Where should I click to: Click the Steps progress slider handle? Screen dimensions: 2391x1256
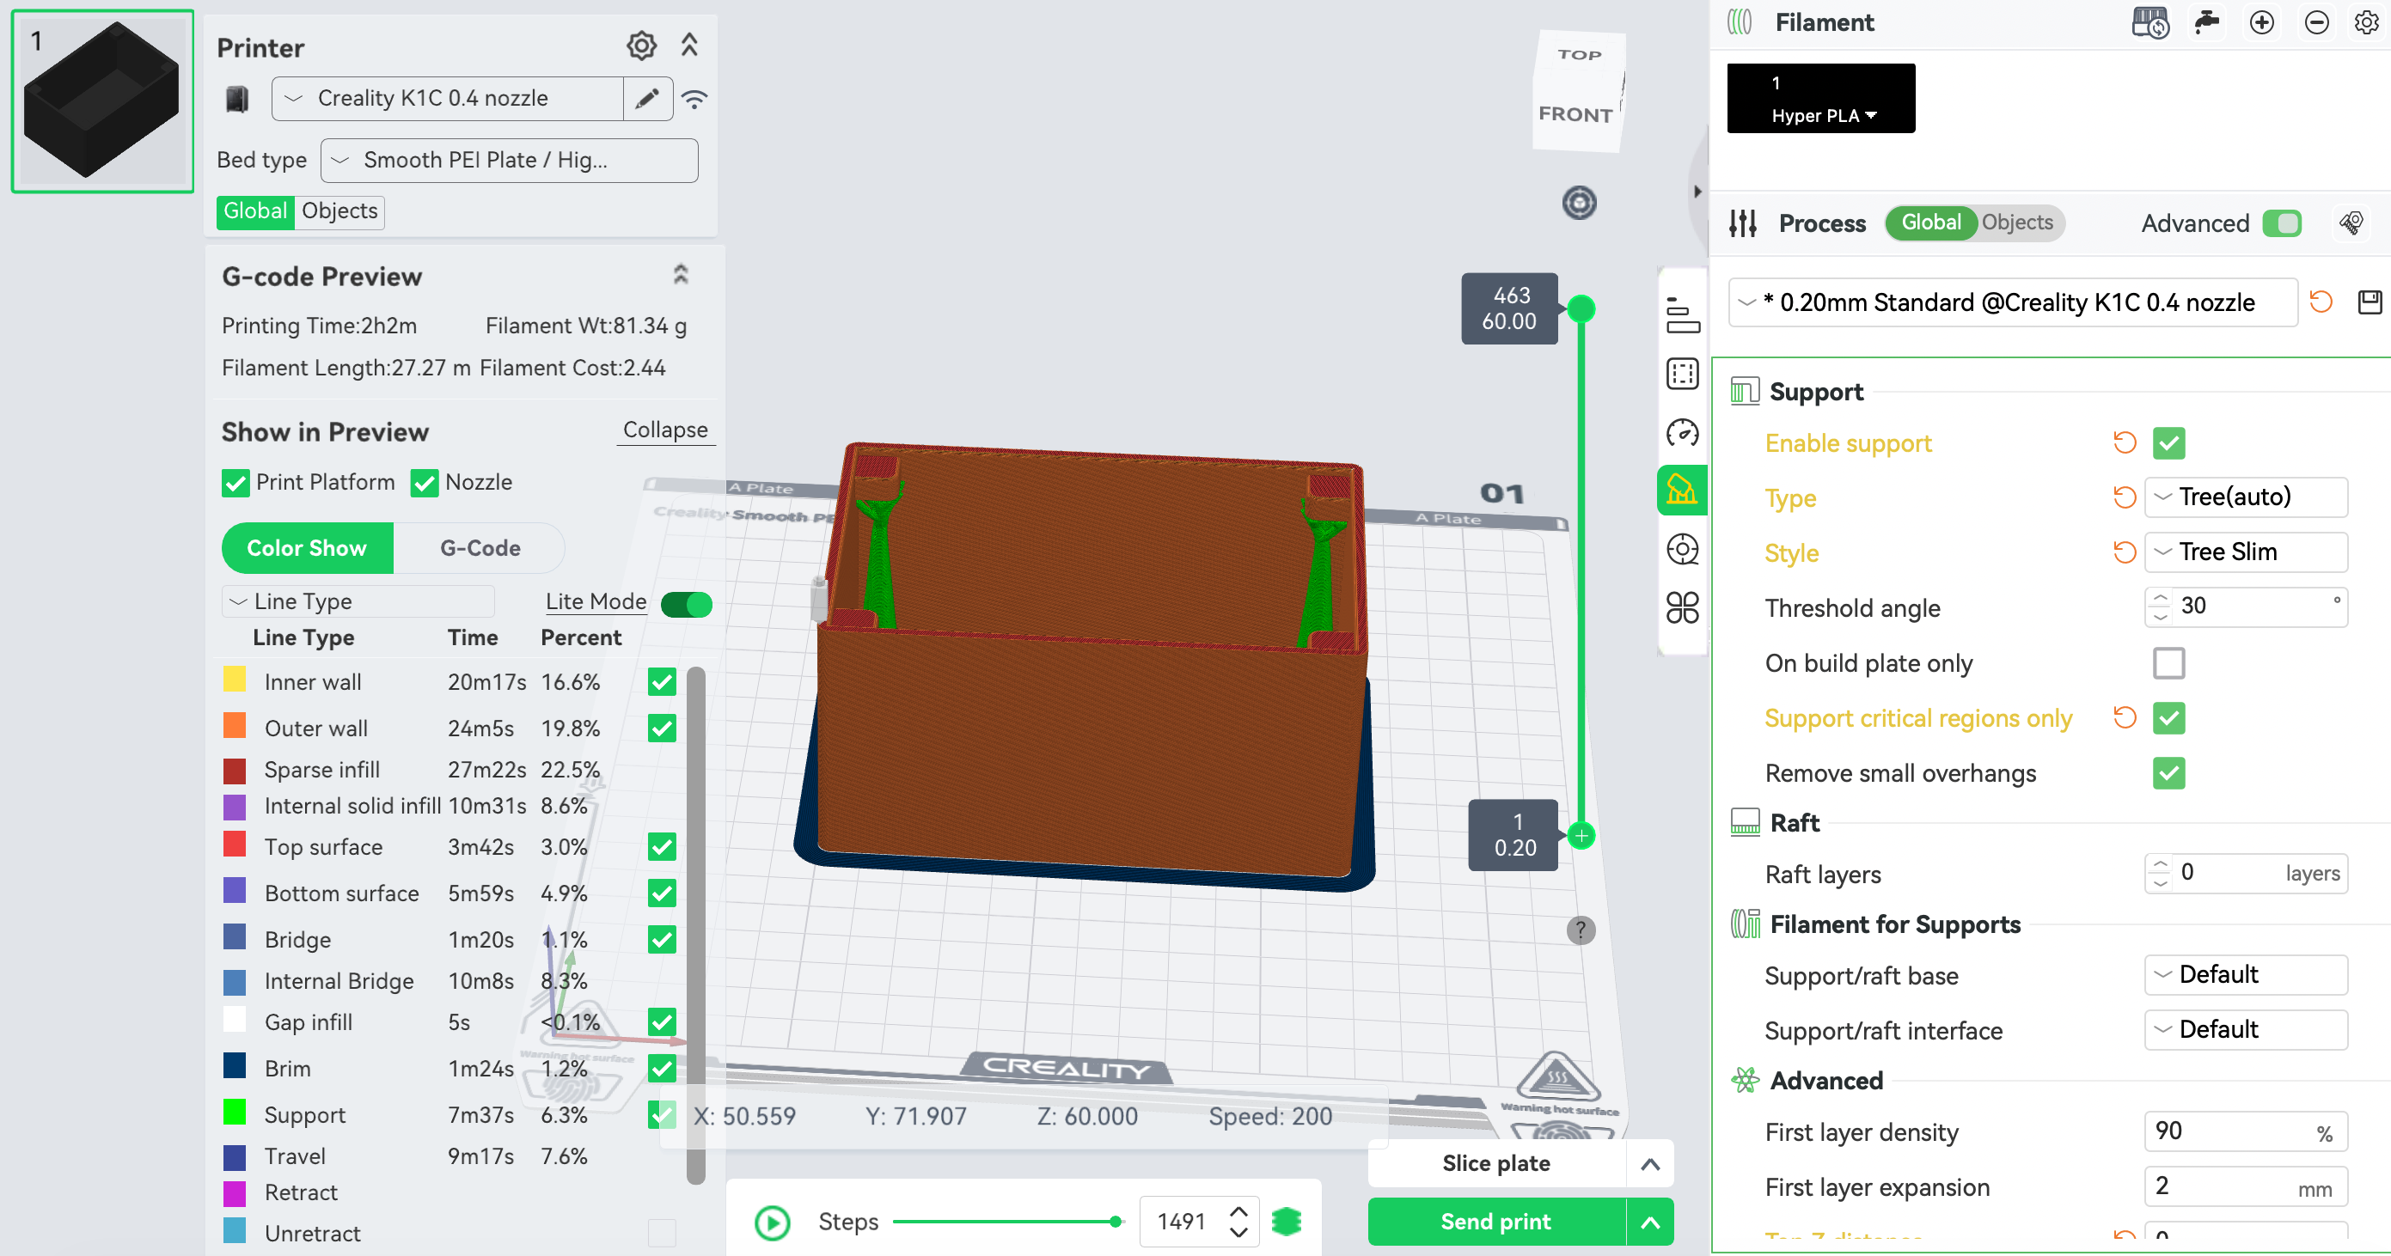1115,1222
